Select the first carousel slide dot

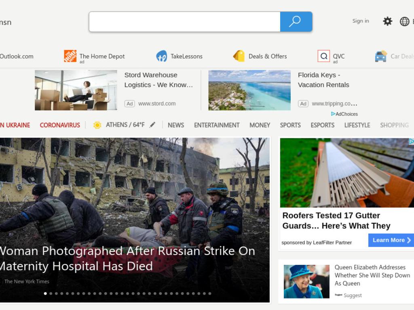coord(45,293)
